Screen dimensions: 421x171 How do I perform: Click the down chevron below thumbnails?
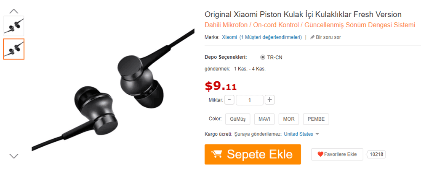click(x=14, y=156)
